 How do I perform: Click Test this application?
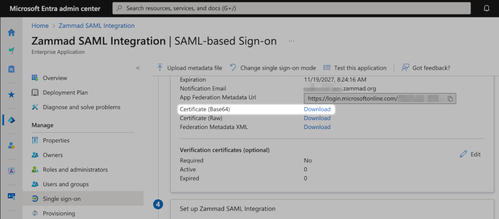(354, 68)
